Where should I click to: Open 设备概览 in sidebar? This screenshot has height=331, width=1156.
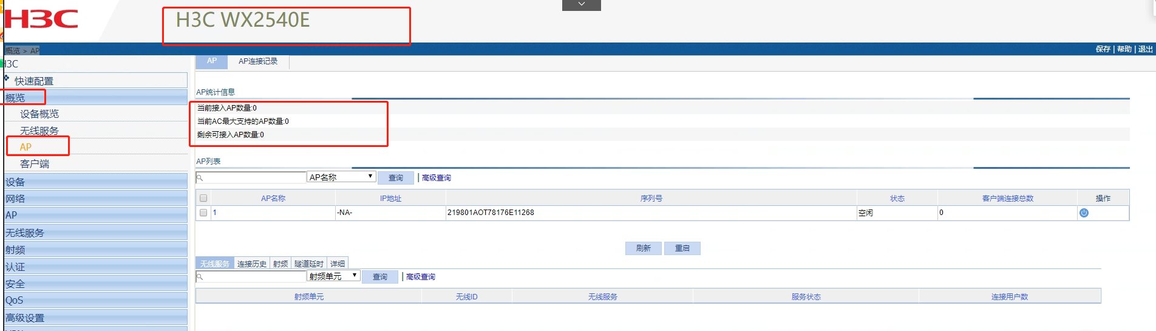coord(39,114)
